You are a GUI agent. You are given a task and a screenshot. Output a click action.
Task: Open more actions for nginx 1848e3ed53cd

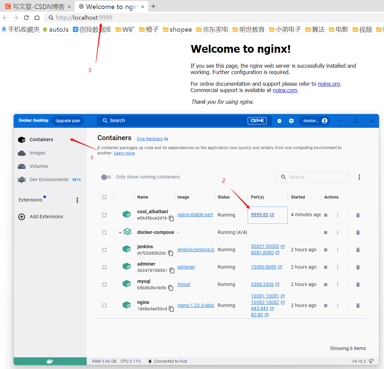337,306
